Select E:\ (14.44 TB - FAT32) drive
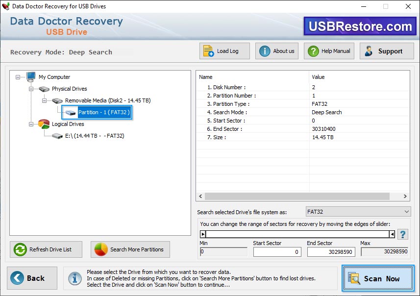This screenshot has height=296, width=420. [95, 136]
